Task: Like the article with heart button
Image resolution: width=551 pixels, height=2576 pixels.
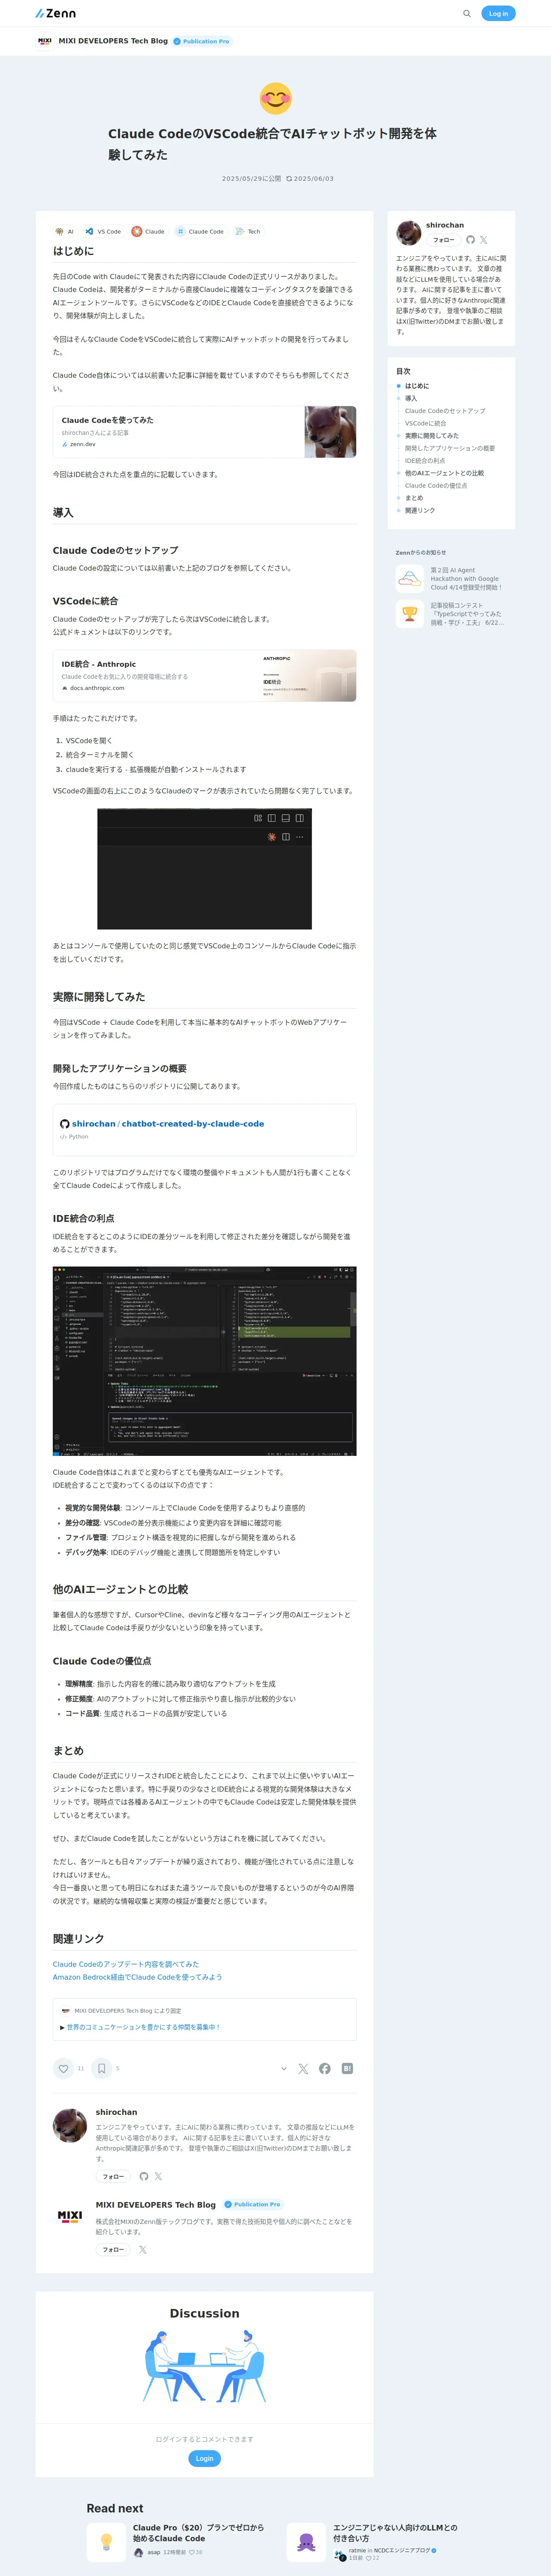Action: pos(64,2068)
